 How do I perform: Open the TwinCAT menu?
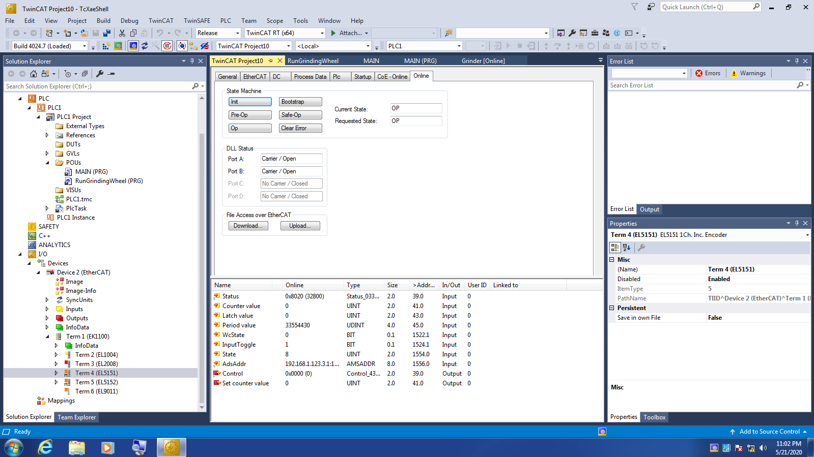click(161, 21)
